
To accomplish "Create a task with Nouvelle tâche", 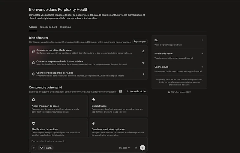I will click(x=136, y=91).
